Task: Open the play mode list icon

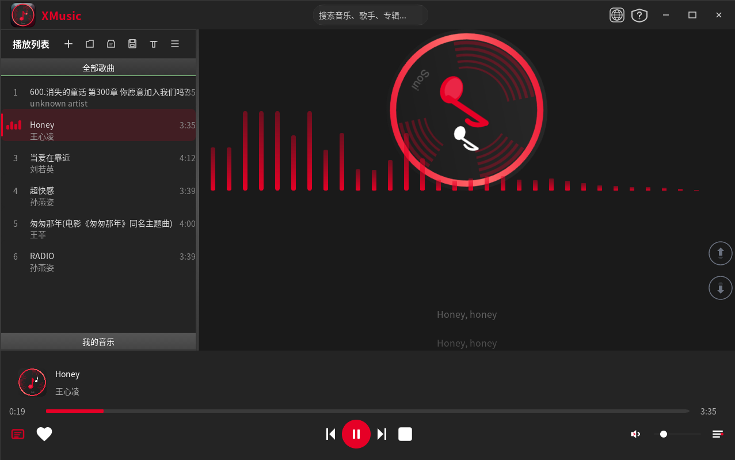Action: click(718, 434)
